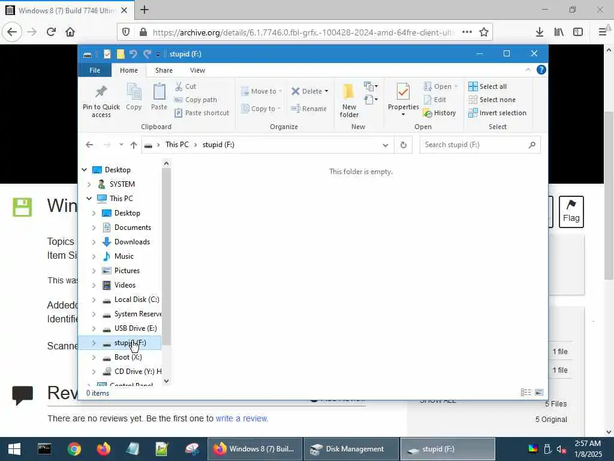Open Chrome from the taskbar

74,449
